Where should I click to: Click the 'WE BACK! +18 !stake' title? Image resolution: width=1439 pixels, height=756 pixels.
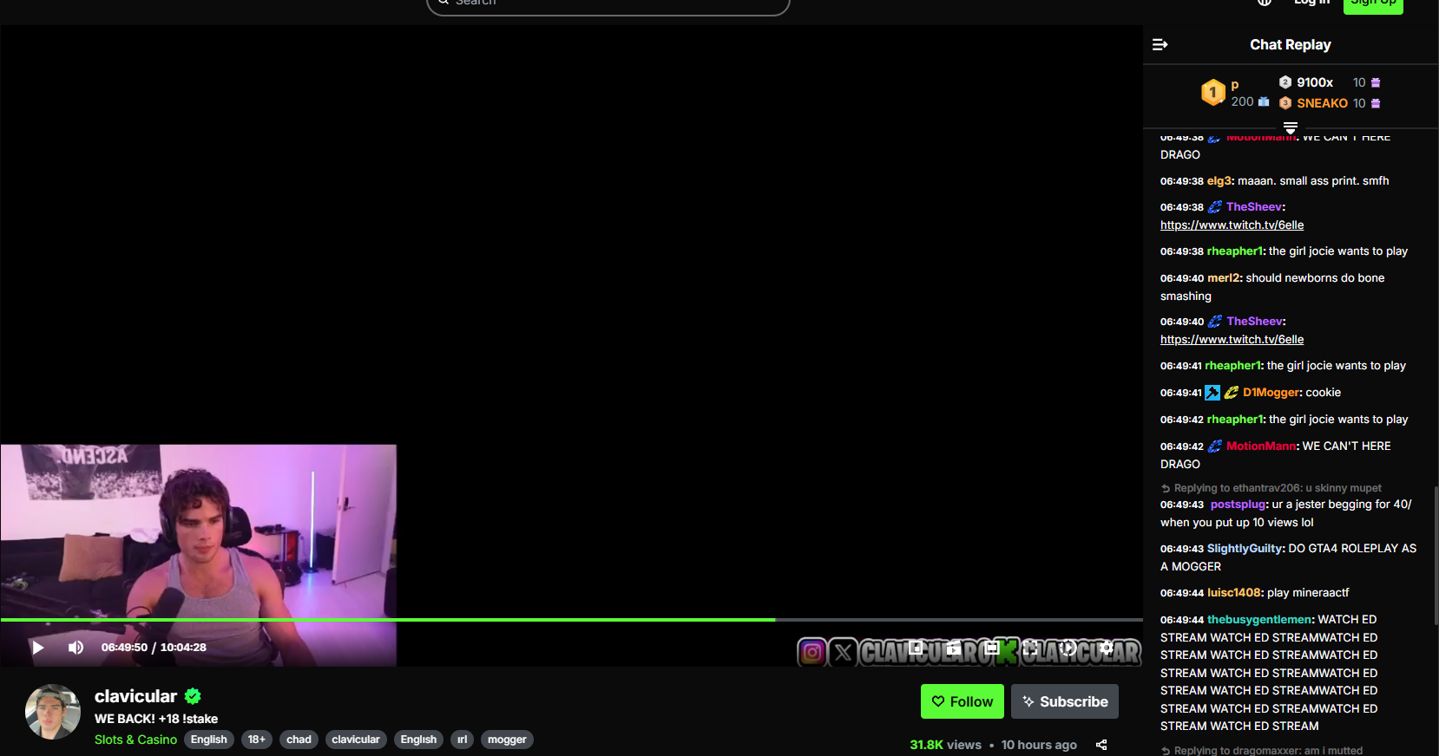(156, 719)
